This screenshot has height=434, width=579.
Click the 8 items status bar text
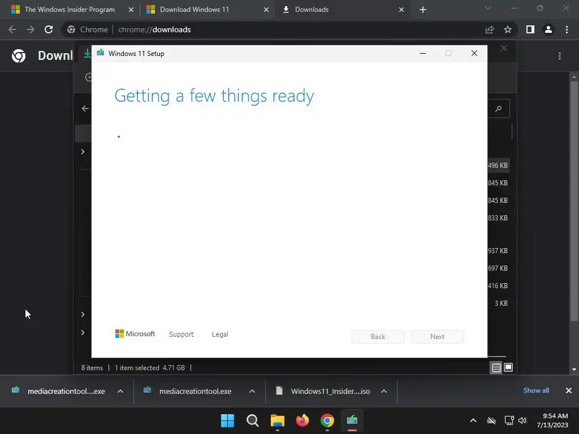[x=92, y=368]
